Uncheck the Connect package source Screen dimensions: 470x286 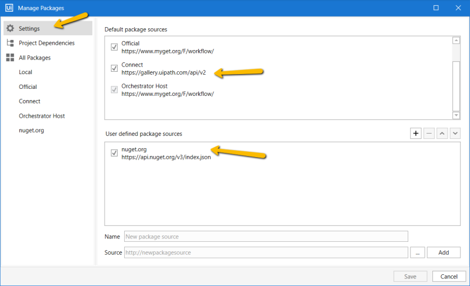(115, 69)
